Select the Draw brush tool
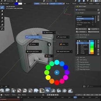The image size is (101, 101). pos(2,7)
